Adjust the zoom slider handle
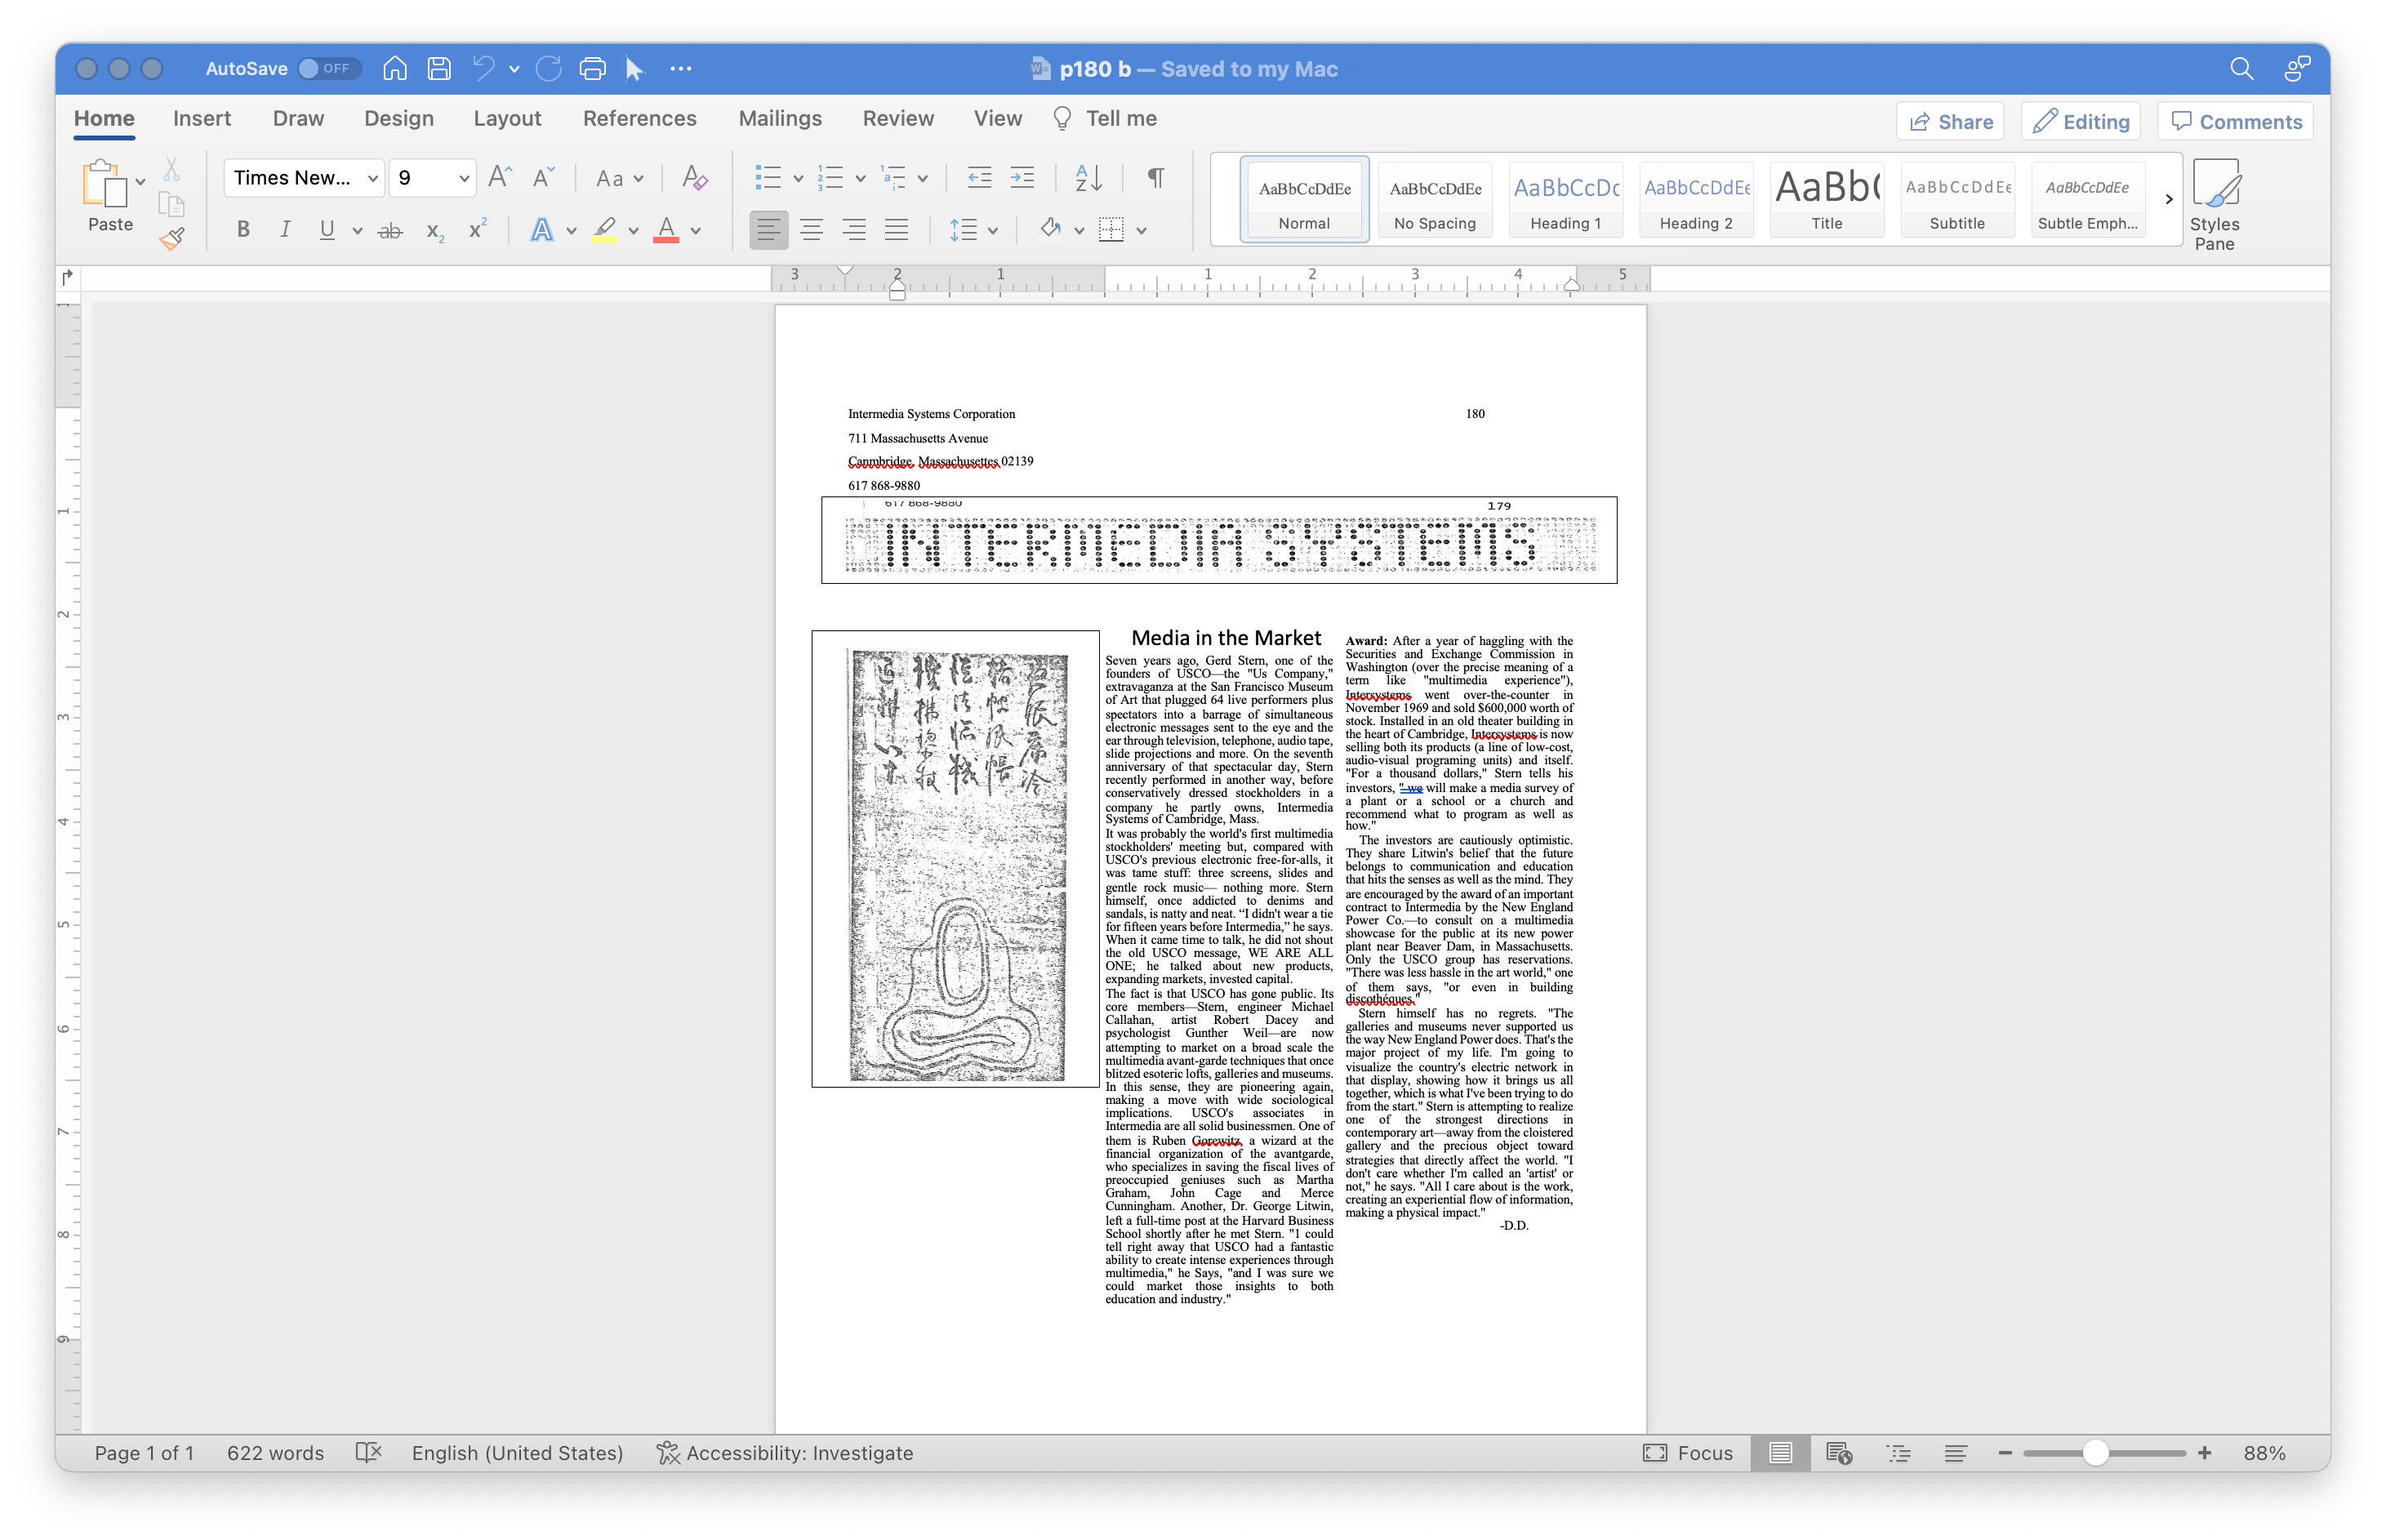2386x1540 pixels. tap(2095, 1453)
